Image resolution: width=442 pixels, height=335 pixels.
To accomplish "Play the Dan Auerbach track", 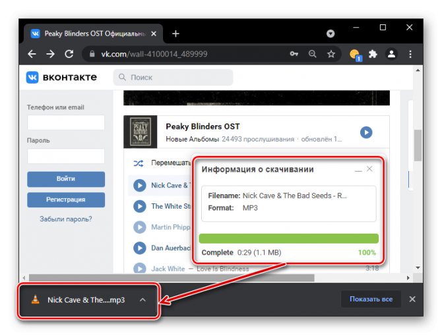I will coord(140,248).
